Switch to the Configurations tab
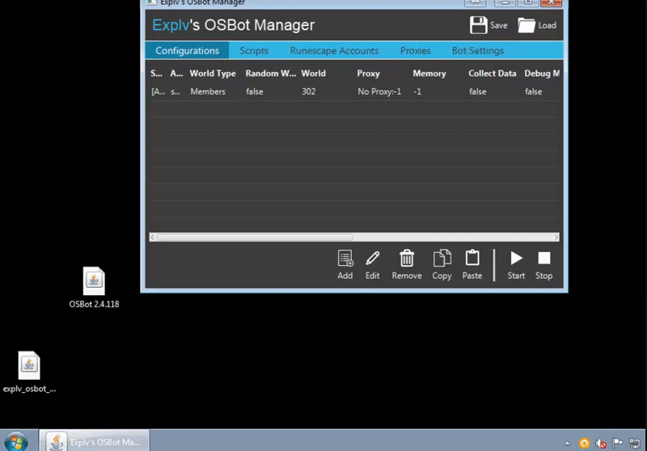Viewport: 647px width, 451px height. [187, 50]
